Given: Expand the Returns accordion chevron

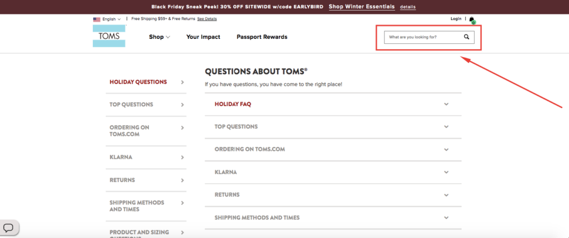Looking at the screenshot, I should [x=446, y=195].
